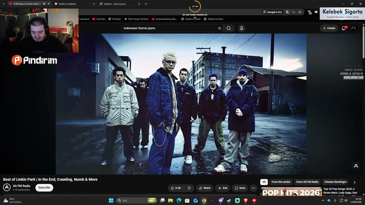Screen dimensions: 365x205
Task: Like the Linkin Park video
Action: (x=176, y=188)
